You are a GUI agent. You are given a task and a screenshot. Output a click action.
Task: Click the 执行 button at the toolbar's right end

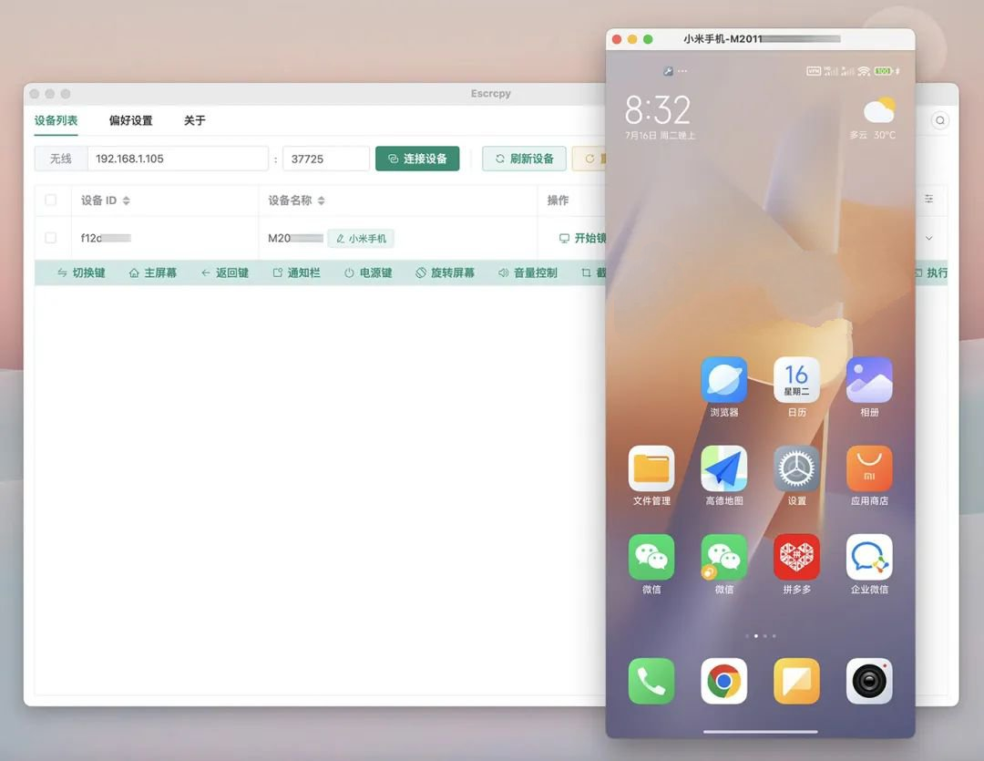(x=930, y=273)
